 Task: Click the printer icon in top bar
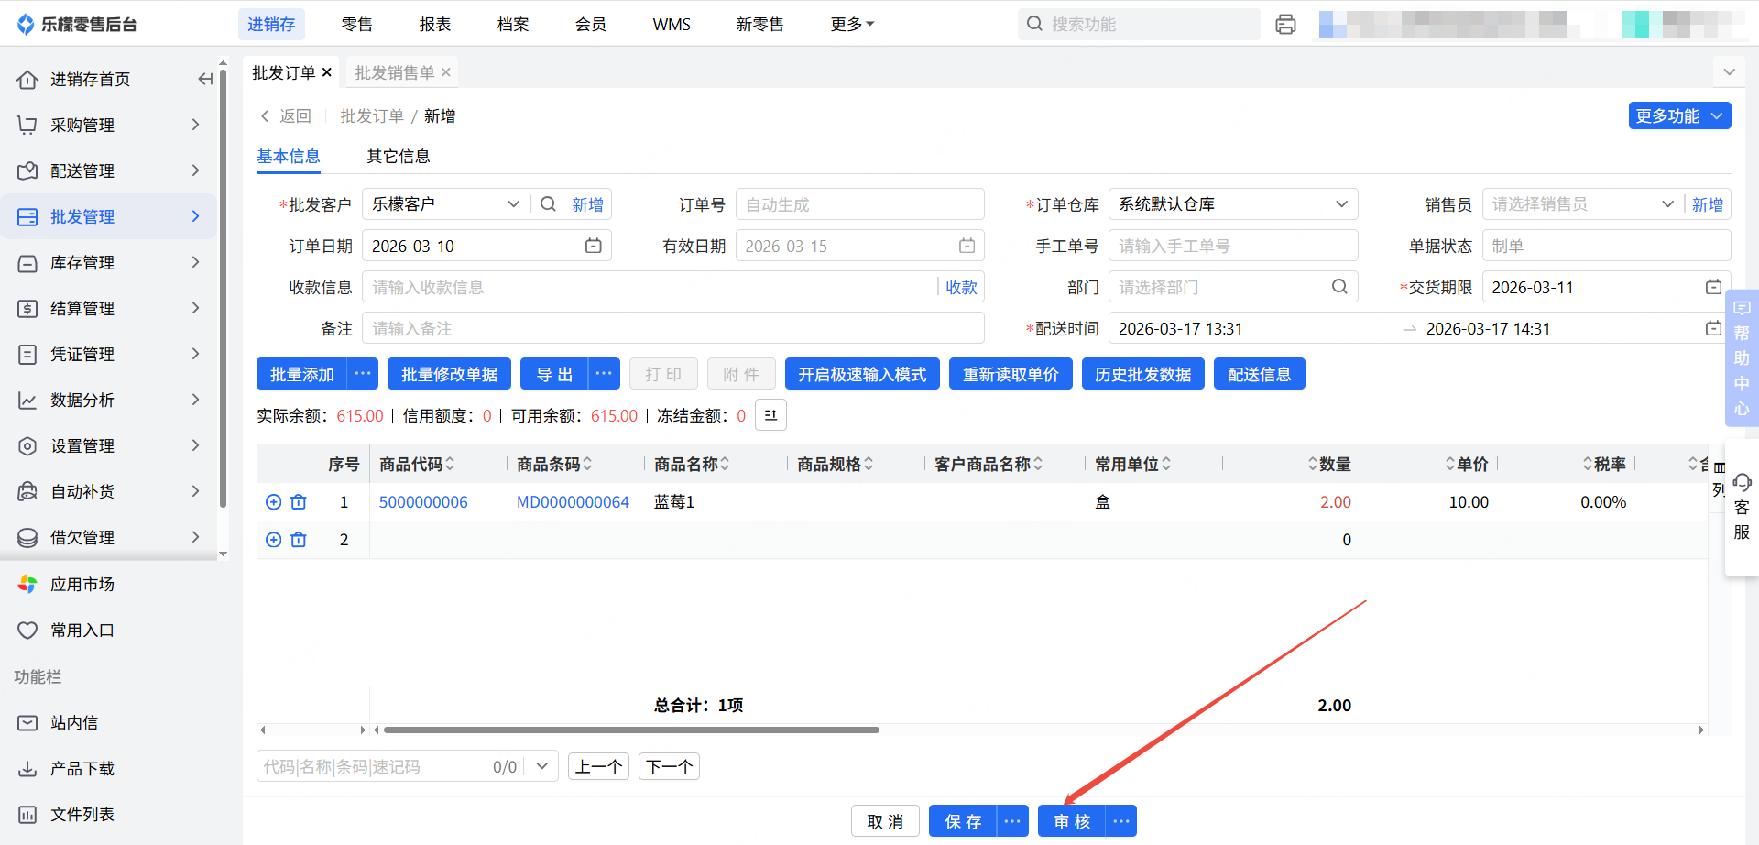1285,25
